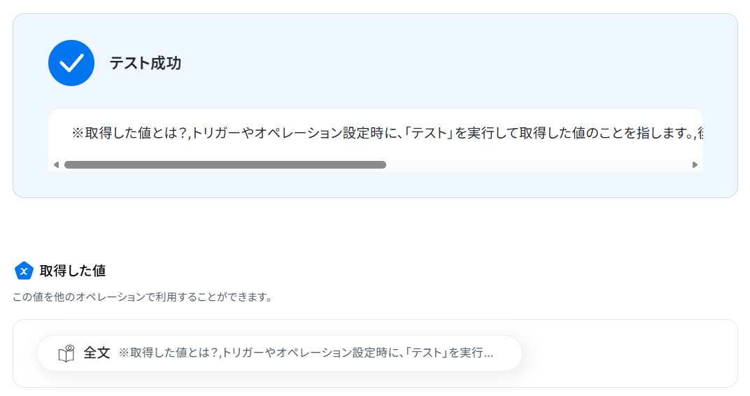
Task: Click the 全文 label text
Action: point(97,353)
